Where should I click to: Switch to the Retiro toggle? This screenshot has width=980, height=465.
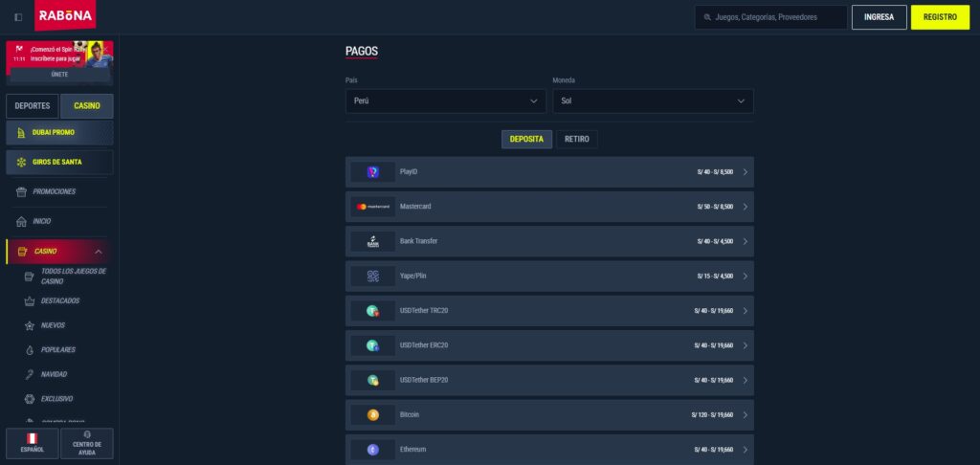coord(577,140)
